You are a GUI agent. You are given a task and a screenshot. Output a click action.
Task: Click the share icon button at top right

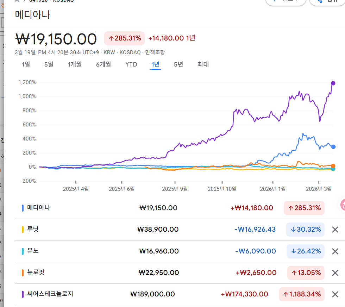click(326, 2)
